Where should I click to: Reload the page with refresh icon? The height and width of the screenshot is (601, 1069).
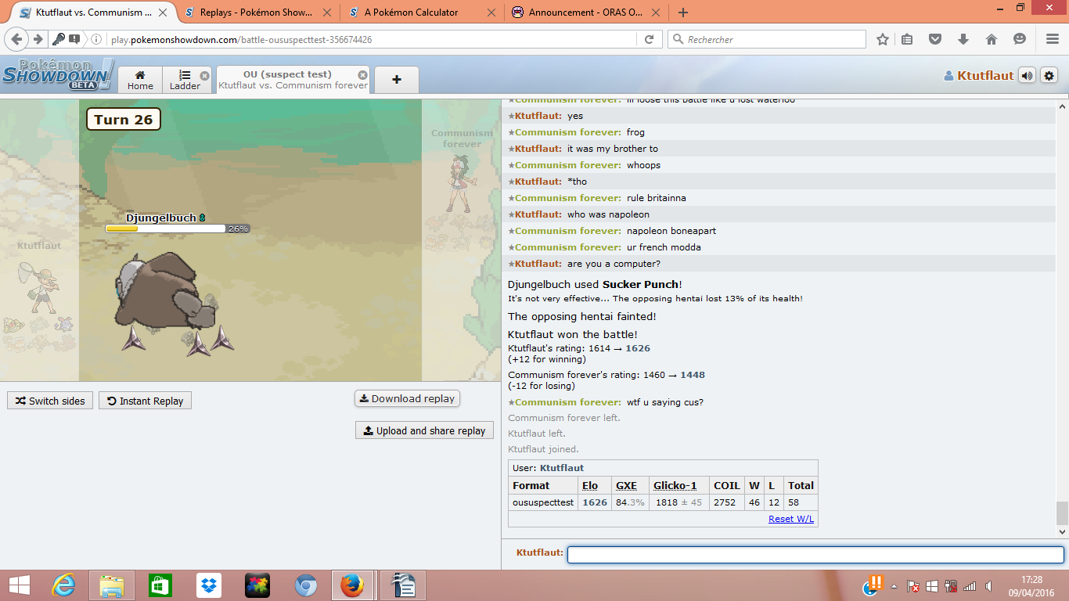649,39
